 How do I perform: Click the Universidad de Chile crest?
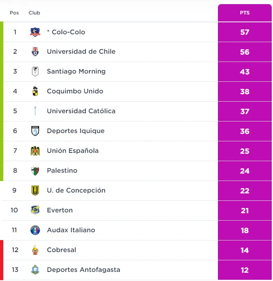point(35,52)
